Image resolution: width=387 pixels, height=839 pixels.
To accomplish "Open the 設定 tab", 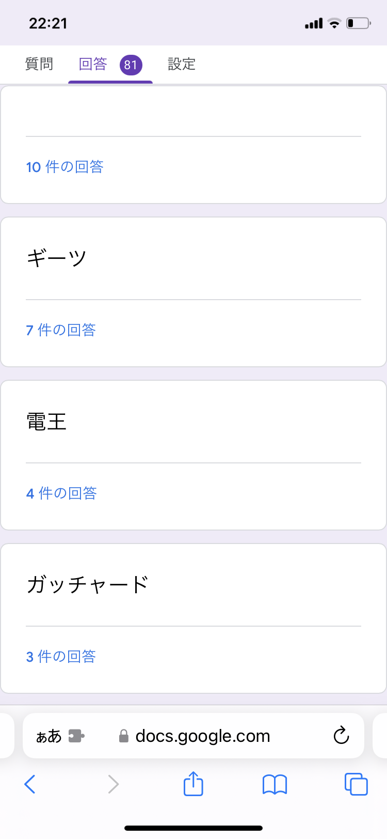I will click(182, 64).
